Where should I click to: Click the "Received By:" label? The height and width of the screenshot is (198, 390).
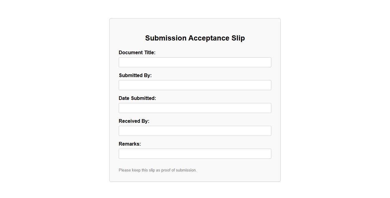click(134, 121)
